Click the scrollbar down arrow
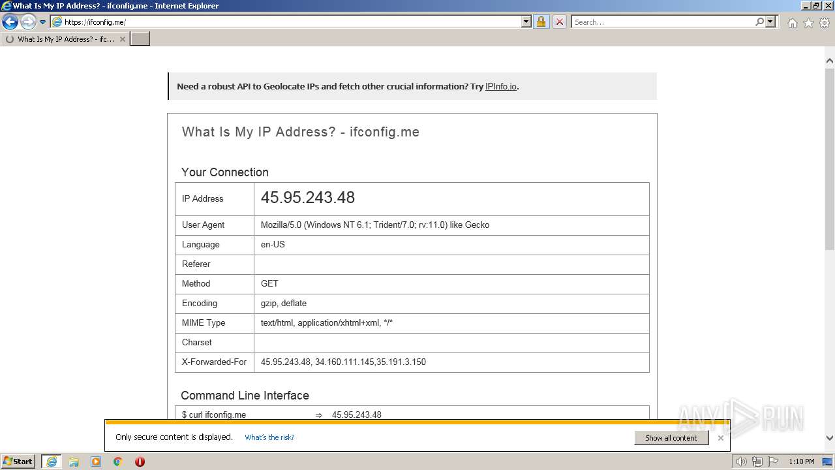The image size is (835, 470). click(x=829, y=438)
